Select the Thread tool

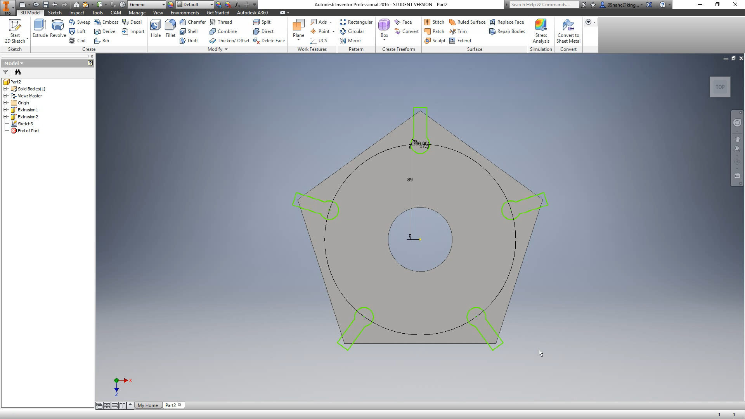click(221, 22)
